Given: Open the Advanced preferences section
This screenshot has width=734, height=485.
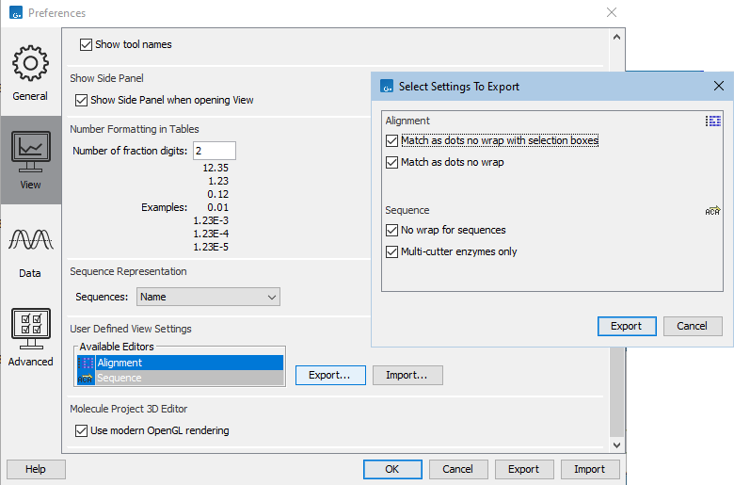Looking at the screenshot, I should click(x=30, y=337).
